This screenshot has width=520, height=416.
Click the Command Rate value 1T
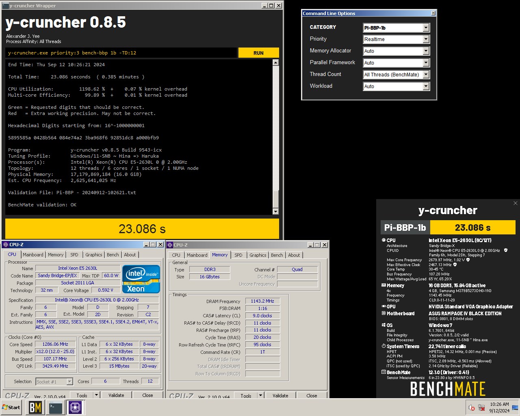[x=262, y=352]
